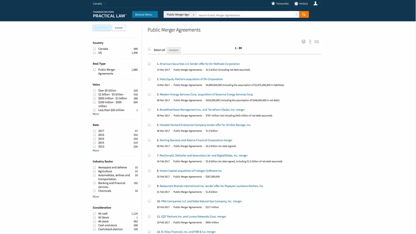The height and width of the screenshot is (234, 416).
Task: Check the All cash consideration filter
Action: (x=94, y=214)
